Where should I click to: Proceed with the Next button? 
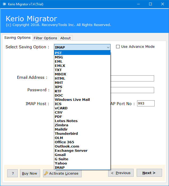(149, 173)
